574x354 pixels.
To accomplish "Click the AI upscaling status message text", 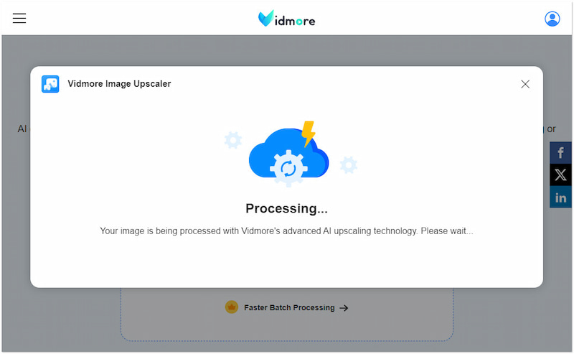I will (286, 231).
